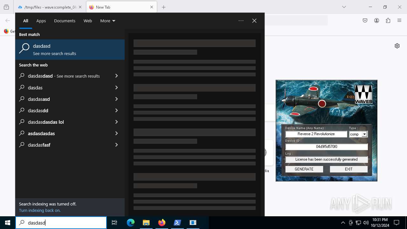Click the volume speaker tray icon

(x=366, y=223)
